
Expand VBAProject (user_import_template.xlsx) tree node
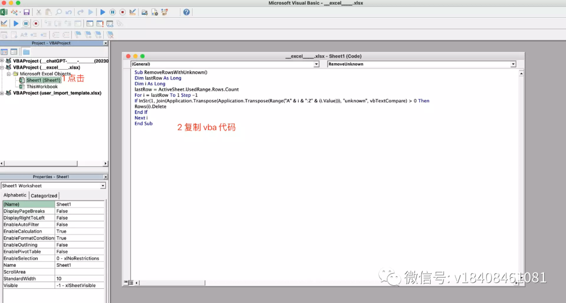pos(3,92)
